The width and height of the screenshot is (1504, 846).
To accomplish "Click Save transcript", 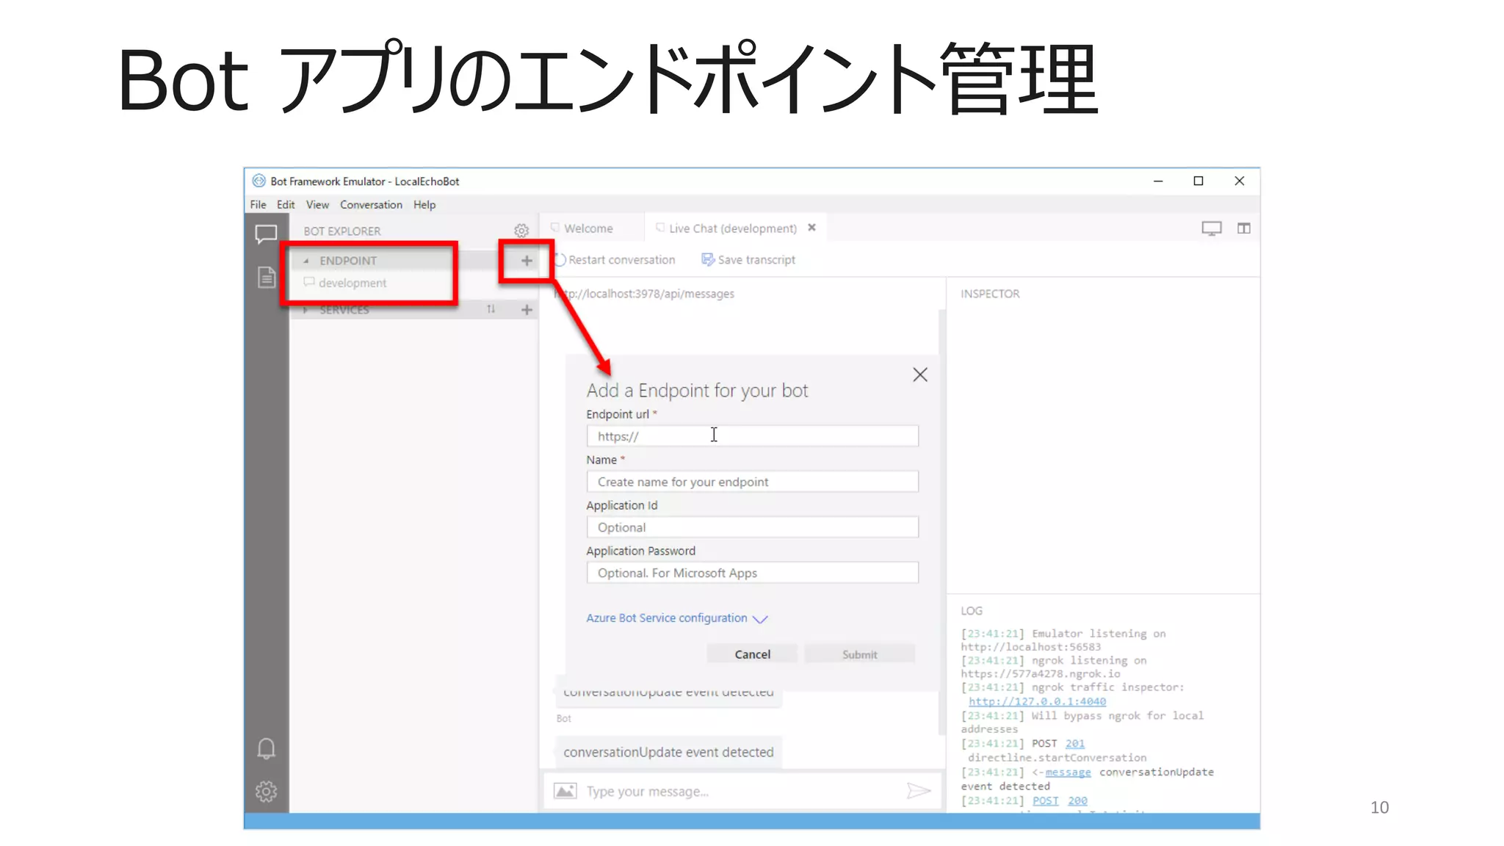I will click(x=748, y=260).
